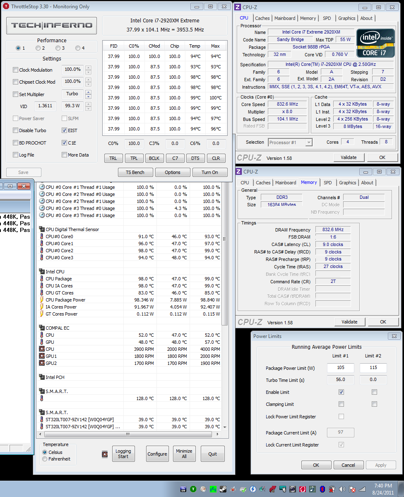Click the VID wattage stepper arrows
The height and width of the screenshot is (497, 404).
click(x=88, y=106)
